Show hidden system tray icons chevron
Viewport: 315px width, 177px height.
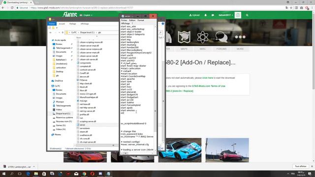click(x=288, y=174)
